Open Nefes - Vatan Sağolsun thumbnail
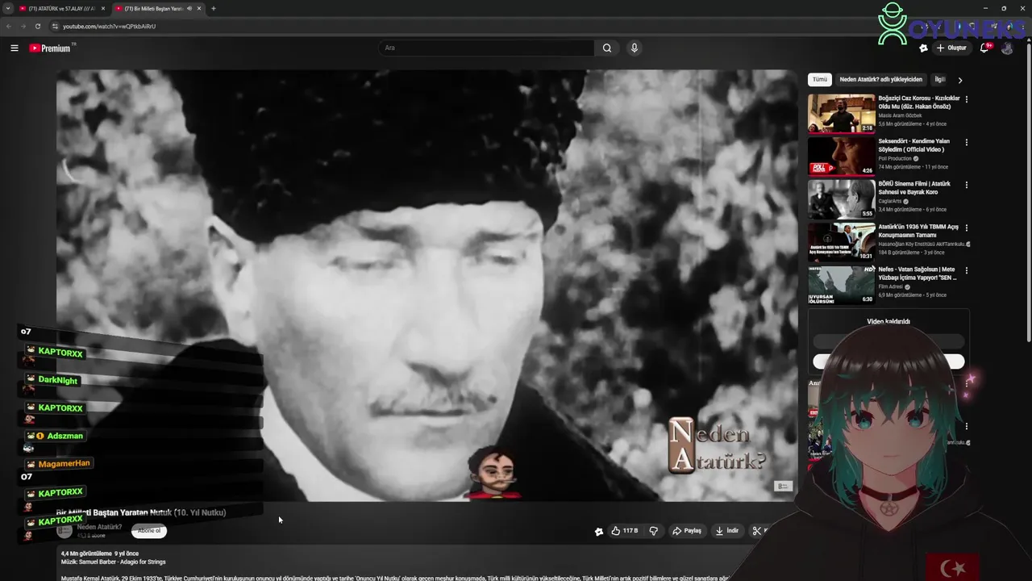The height and width of the screenshot is (581, 1032). tap(842, 285)
